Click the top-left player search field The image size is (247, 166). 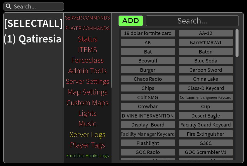point(34,6)
